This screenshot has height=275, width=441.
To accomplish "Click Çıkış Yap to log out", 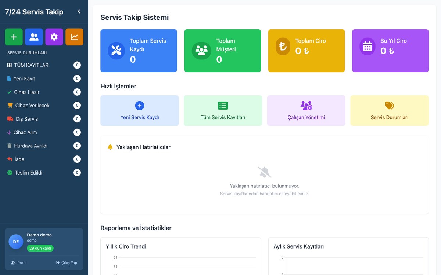I will (x=67, y=263).
